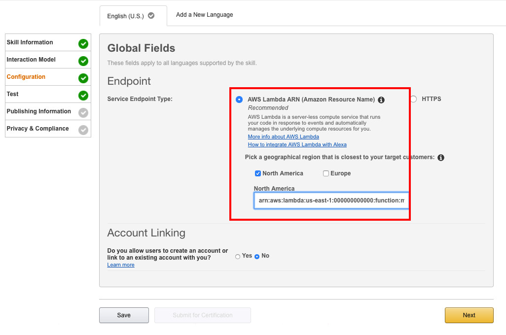The width and height of the screenshot is (506, 335).
Task: Click the info icon beside geographical region prompt
Action: [x=441, y=158]
